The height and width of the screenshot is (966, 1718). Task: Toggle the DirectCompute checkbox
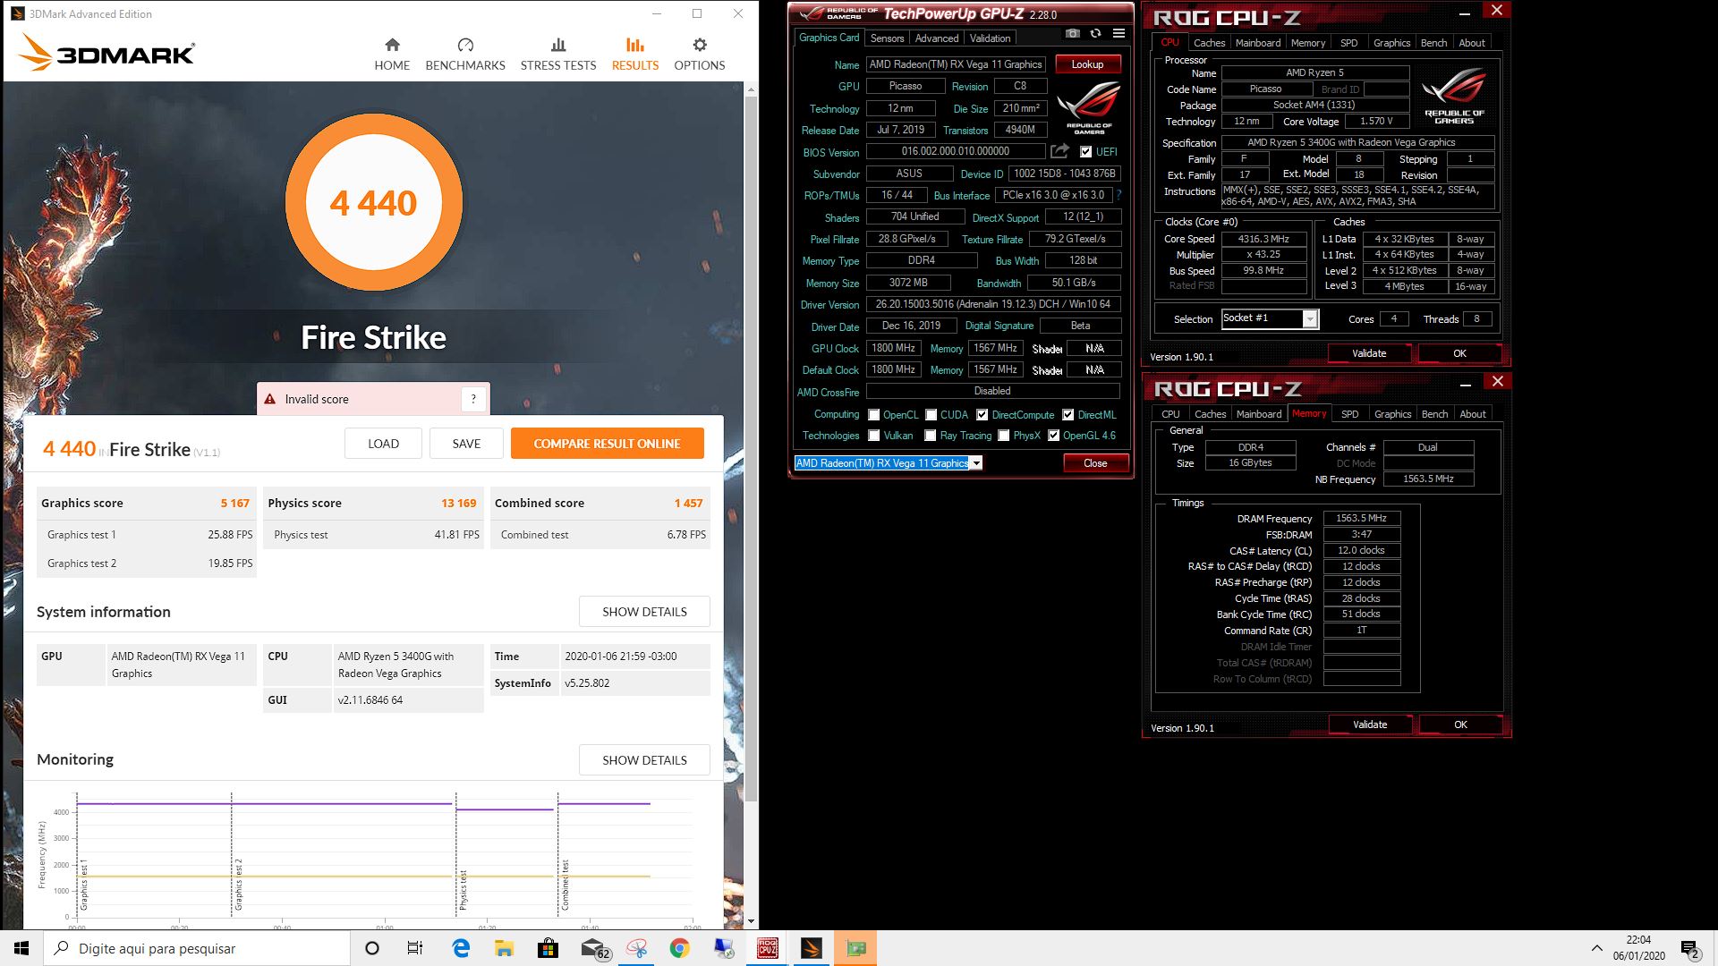(x=982, y=415)
